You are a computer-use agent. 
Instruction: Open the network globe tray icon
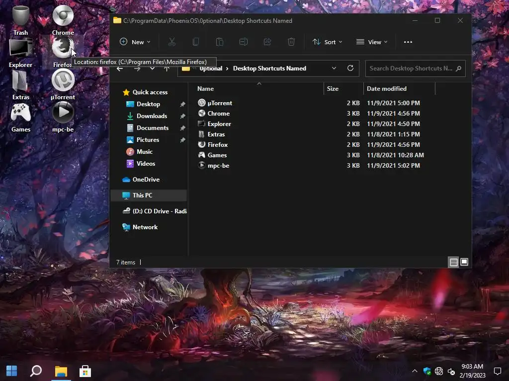(x=439, y=371)
